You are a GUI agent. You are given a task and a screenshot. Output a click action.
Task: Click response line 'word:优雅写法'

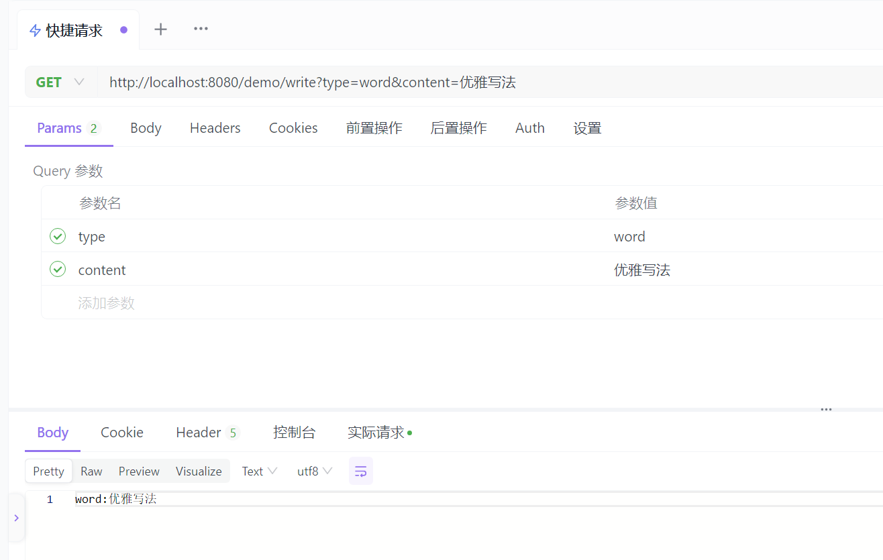tap(115, 499)
